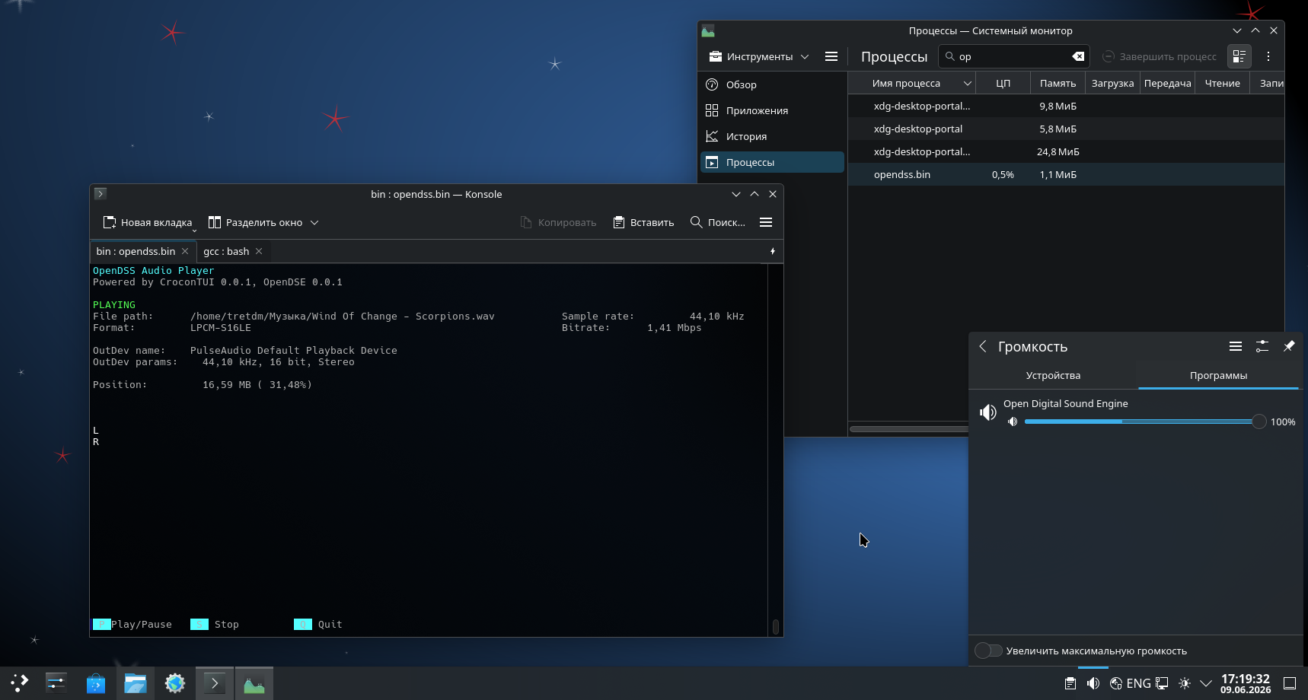The width and height of the screenshot is (1308, 700).
Task: Open System Monitor hamburger menu
Action: [x=831, y=56]
